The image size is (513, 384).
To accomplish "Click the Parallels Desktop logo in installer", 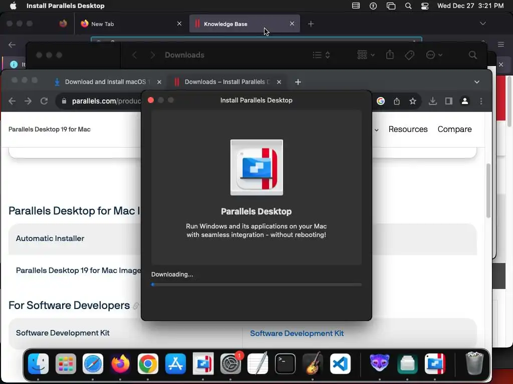I will pos(256,167).
